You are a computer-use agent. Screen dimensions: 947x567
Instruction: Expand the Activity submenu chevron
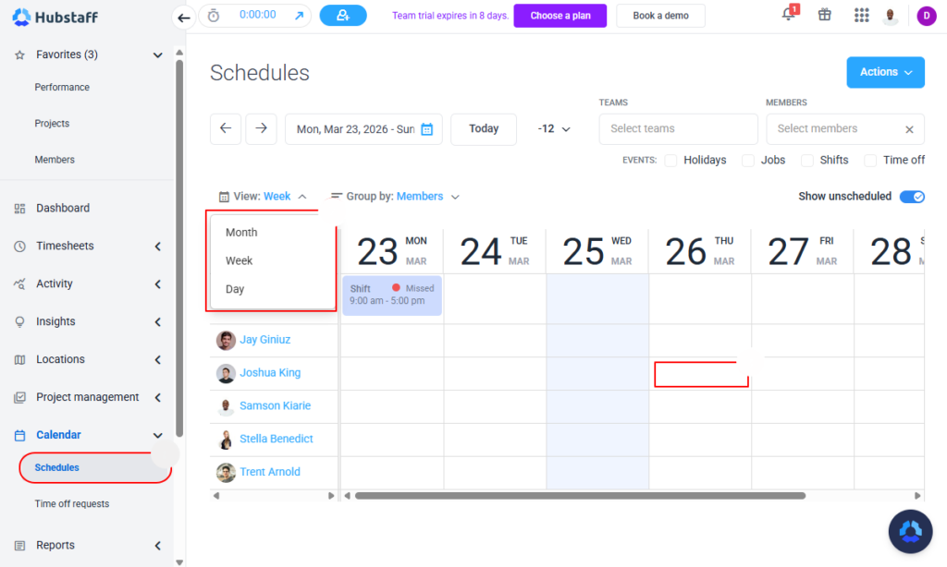click(x=157, y=284)
